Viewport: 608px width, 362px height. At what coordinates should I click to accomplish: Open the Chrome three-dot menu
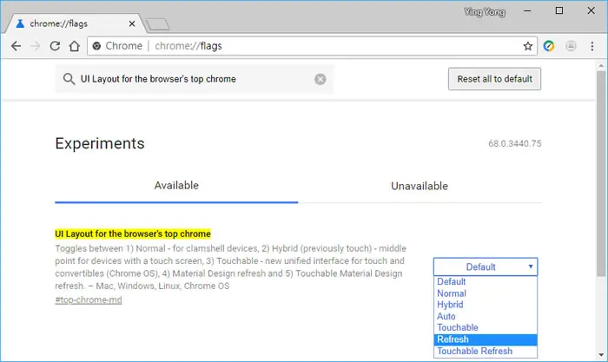coord(592,46)
